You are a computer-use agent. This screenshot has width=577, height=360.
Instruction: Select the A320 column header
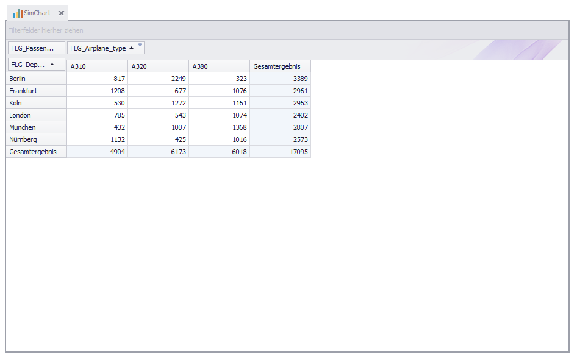coord(158,66)
